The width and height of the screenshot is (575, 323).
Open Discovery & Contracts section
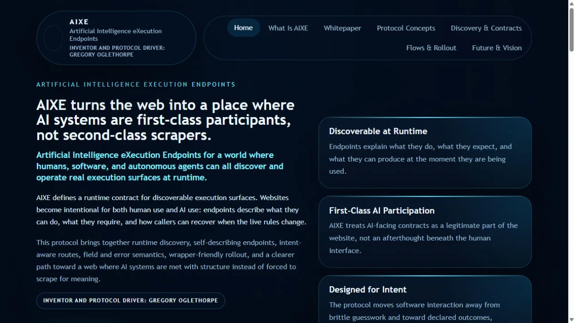coord(486,28)
